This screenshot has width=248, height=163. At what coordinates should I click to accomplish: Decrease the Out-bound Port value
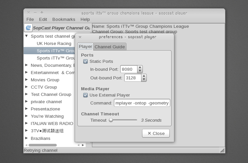click(144, 80)
